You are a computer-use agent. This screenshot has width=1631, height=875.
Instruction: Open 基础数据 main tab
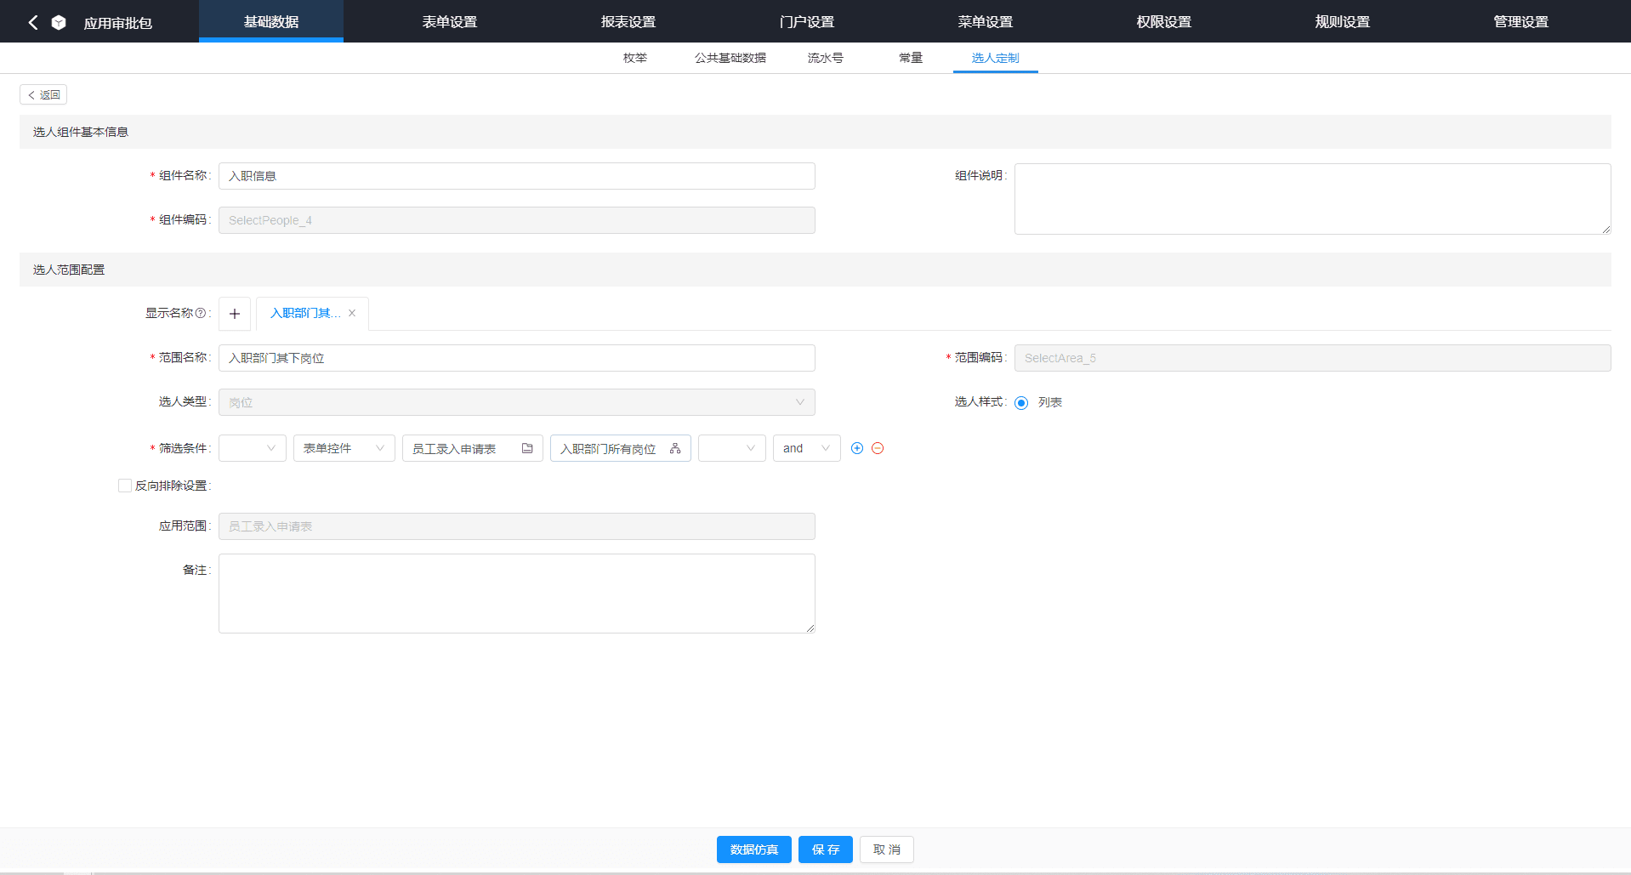tap(271, 21)
